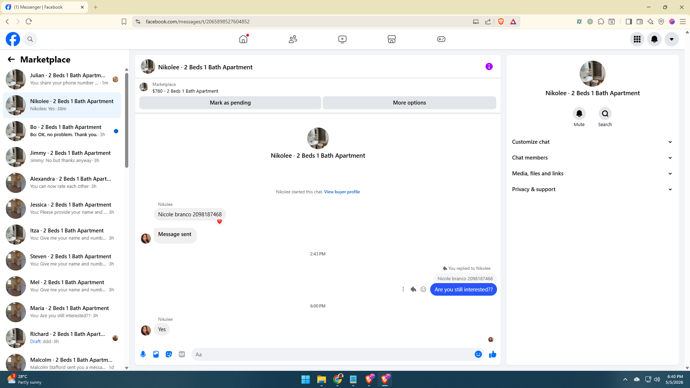Reload the page
The width and height of the screenshot is (690, 388).
tap(29, 22)
